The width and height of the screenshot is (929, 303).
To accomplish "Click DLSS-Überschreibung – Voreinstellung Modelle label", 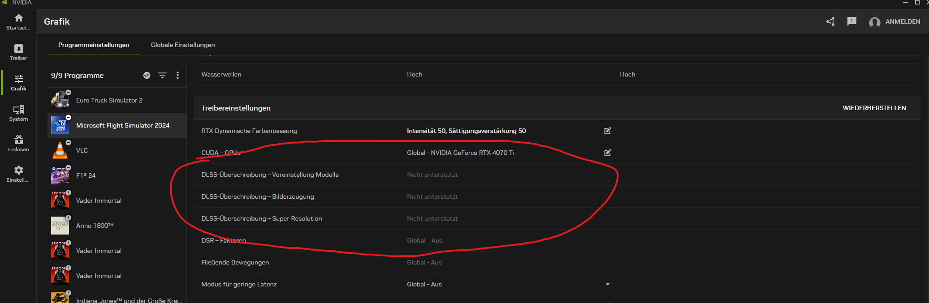I will coord(270,175).
